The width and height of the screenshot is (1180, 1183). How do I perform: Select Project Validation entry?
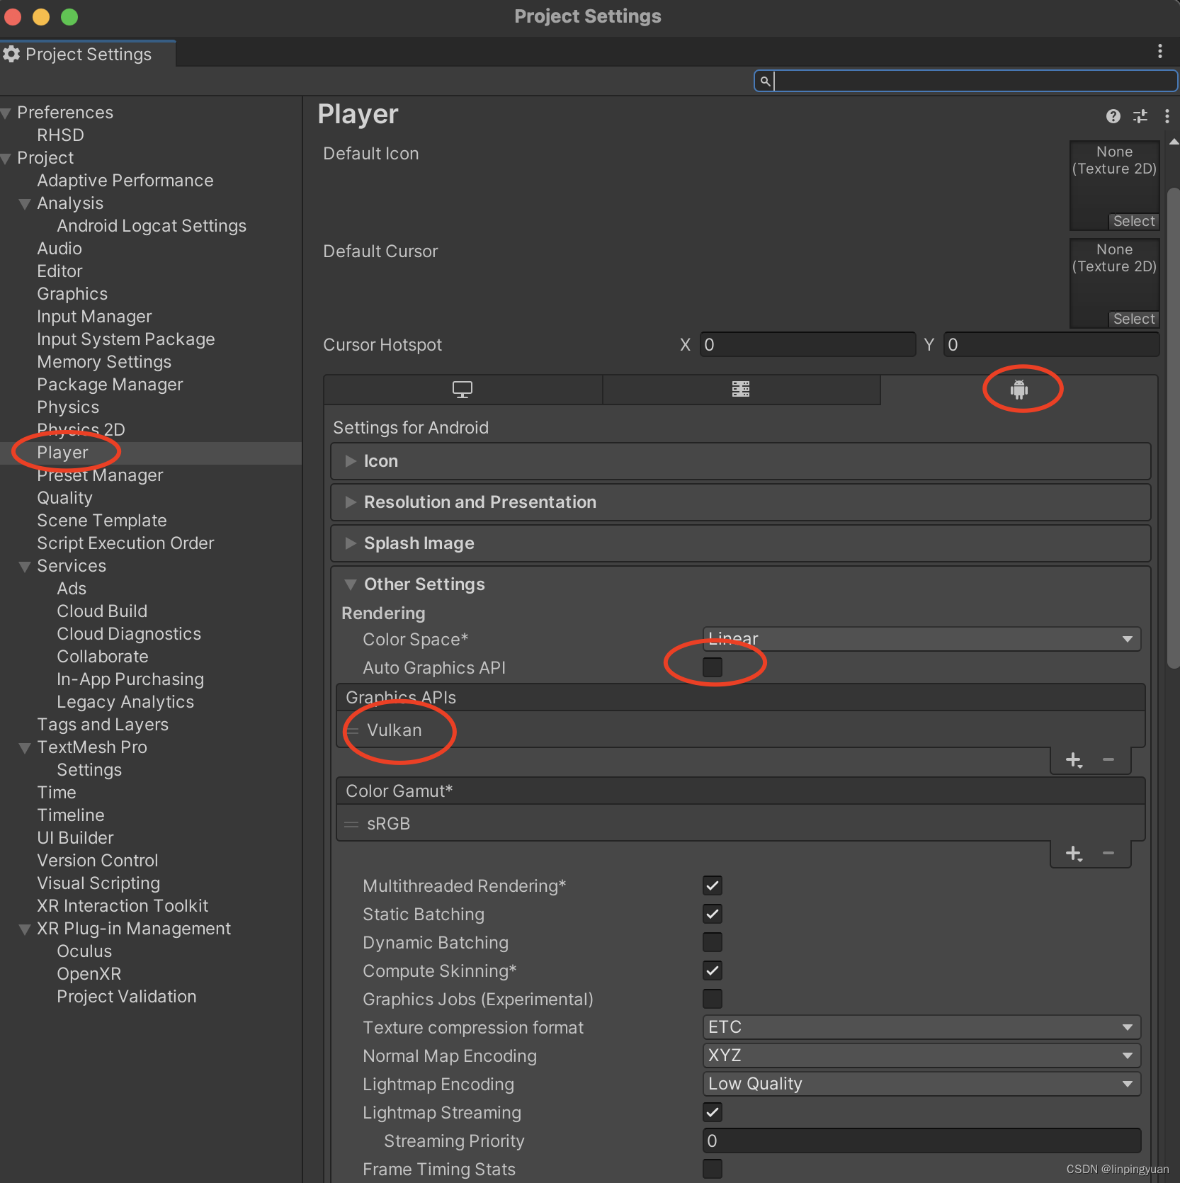point(126,997)
